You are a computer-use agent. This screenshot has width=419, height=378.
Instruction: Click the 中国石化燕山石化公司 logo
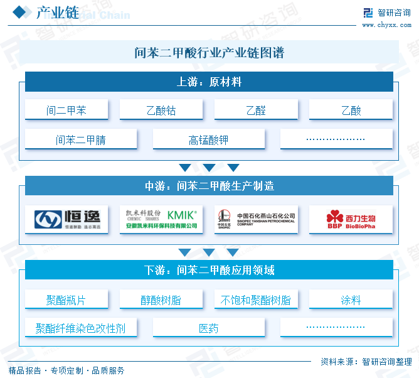256,219
